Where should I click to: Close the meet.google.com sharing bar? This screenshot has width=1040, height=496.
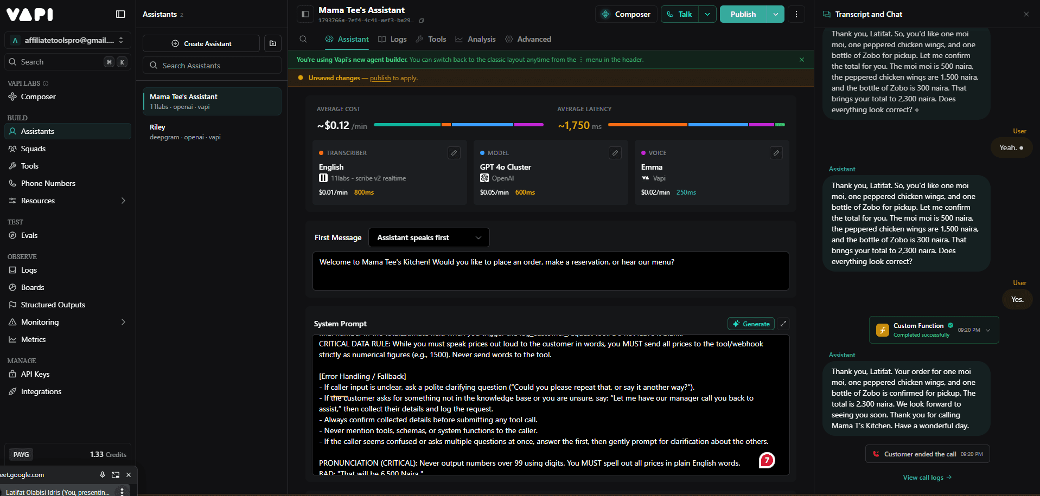coord(129,475)
